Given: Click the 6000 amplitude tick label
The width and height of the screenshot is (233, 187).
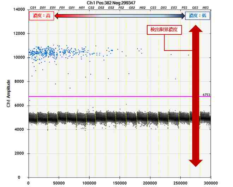Looking at the screenshot, I should click(x=19, y=106).
